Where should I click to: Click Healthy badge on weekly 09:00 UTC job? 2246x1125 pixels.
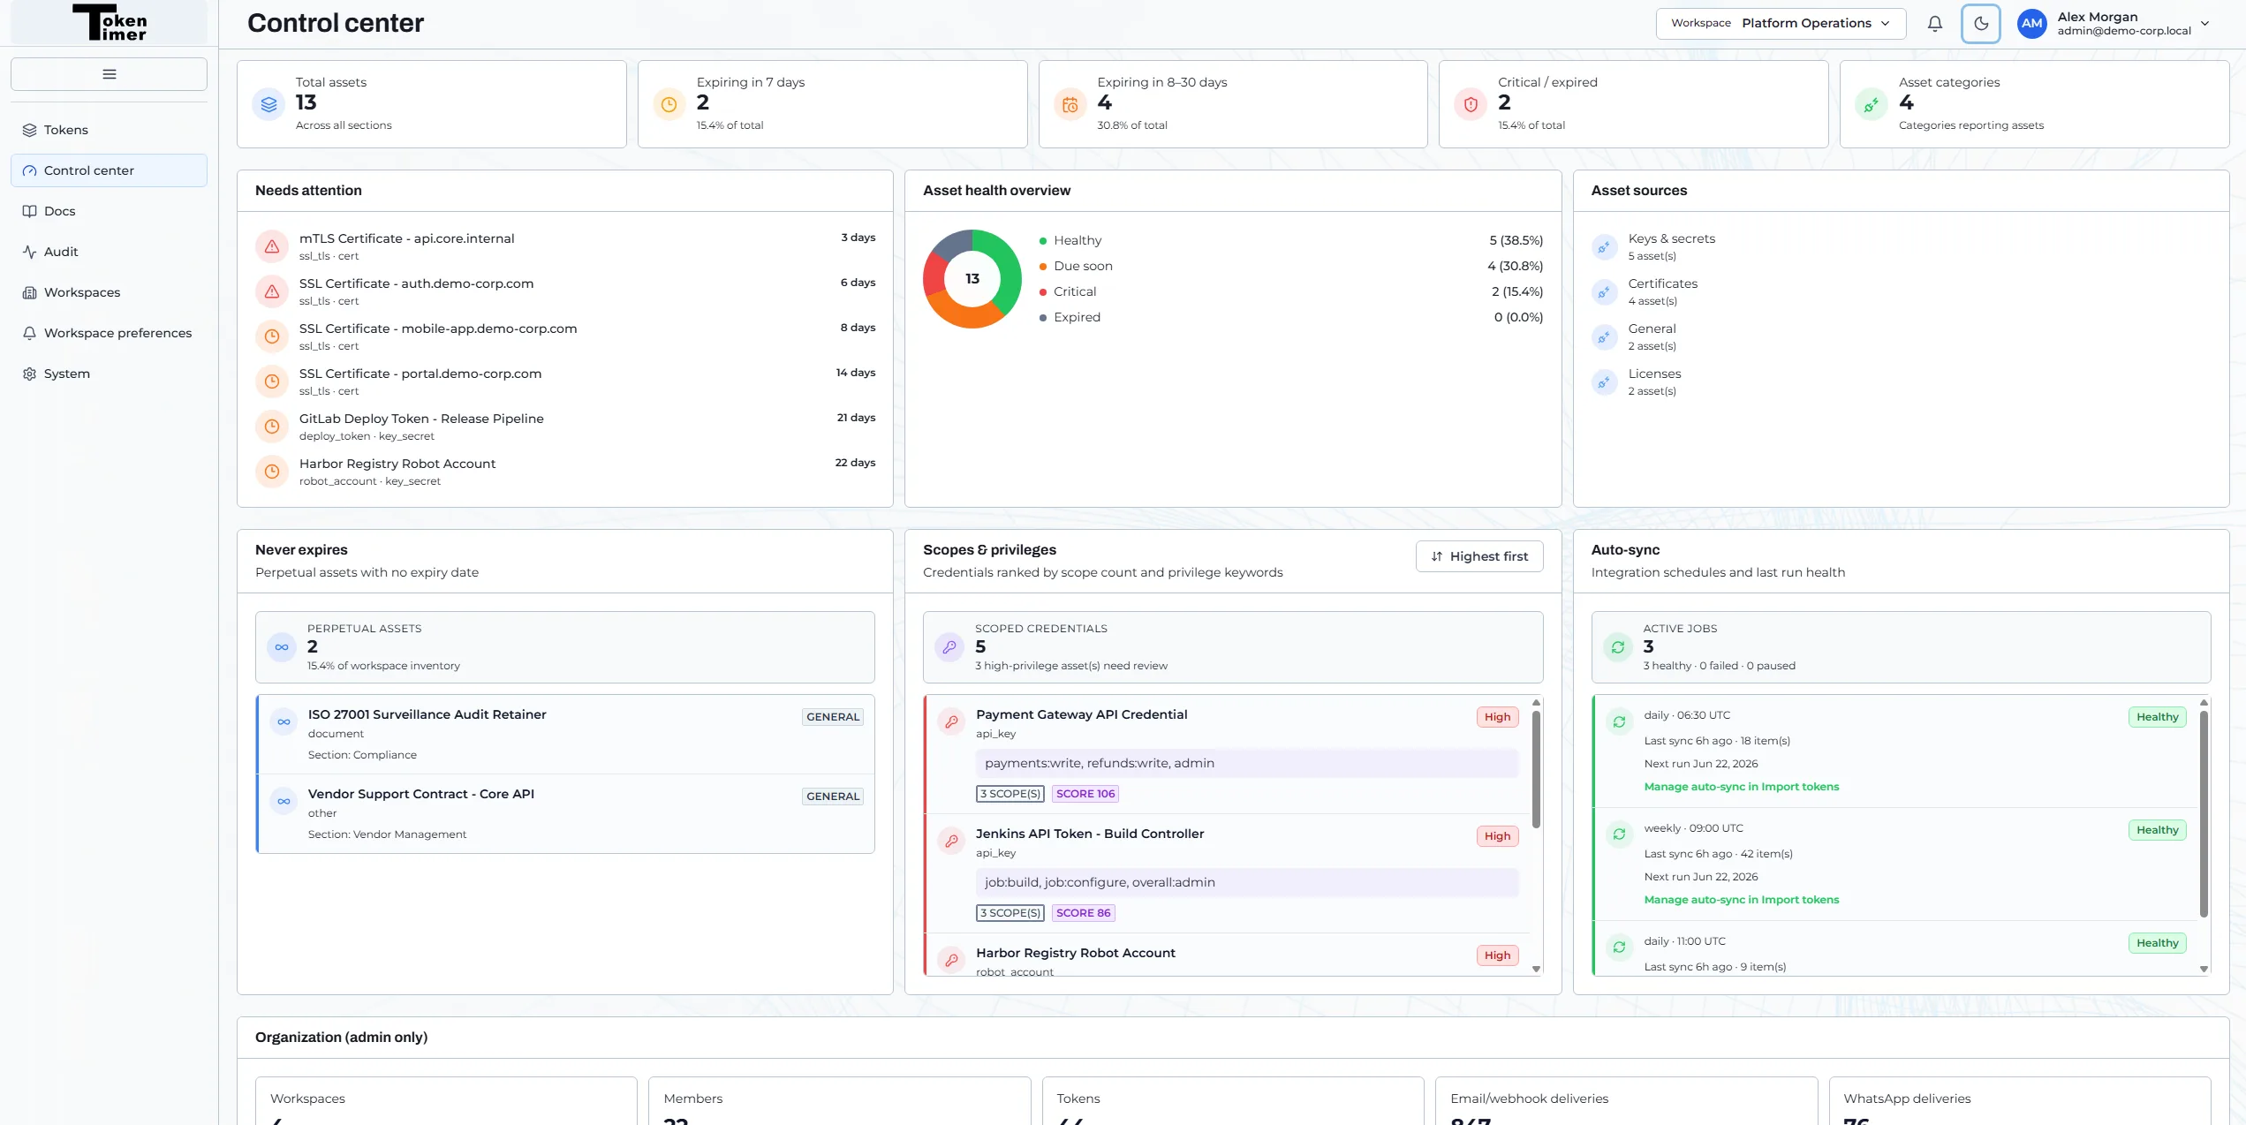[x=2157, y=830]
